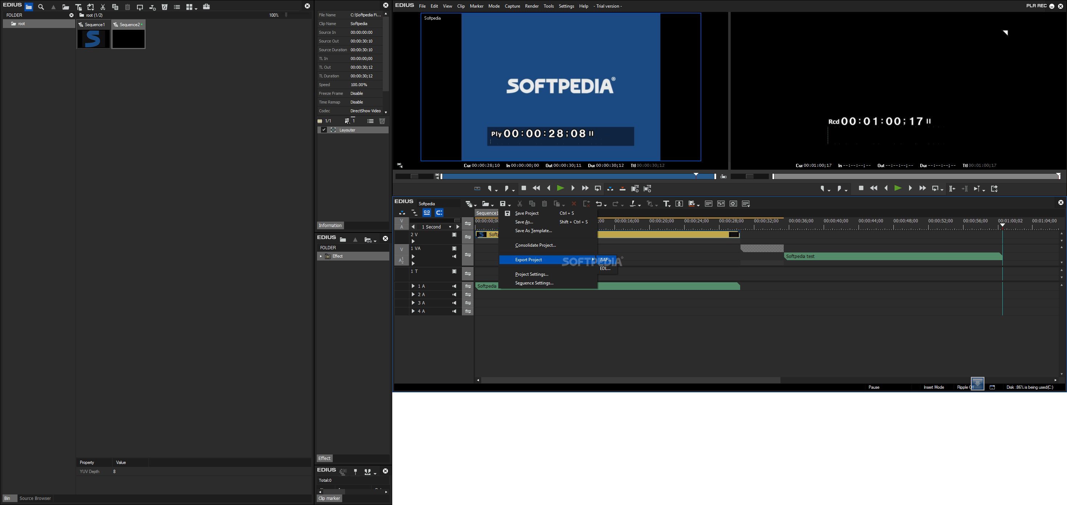
Task: Open the Render menu
Action: (x=531, y=6)
